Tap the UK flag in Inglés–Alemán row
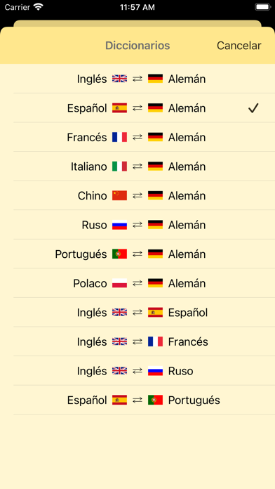275x489 pixels. tap(119, 79)
